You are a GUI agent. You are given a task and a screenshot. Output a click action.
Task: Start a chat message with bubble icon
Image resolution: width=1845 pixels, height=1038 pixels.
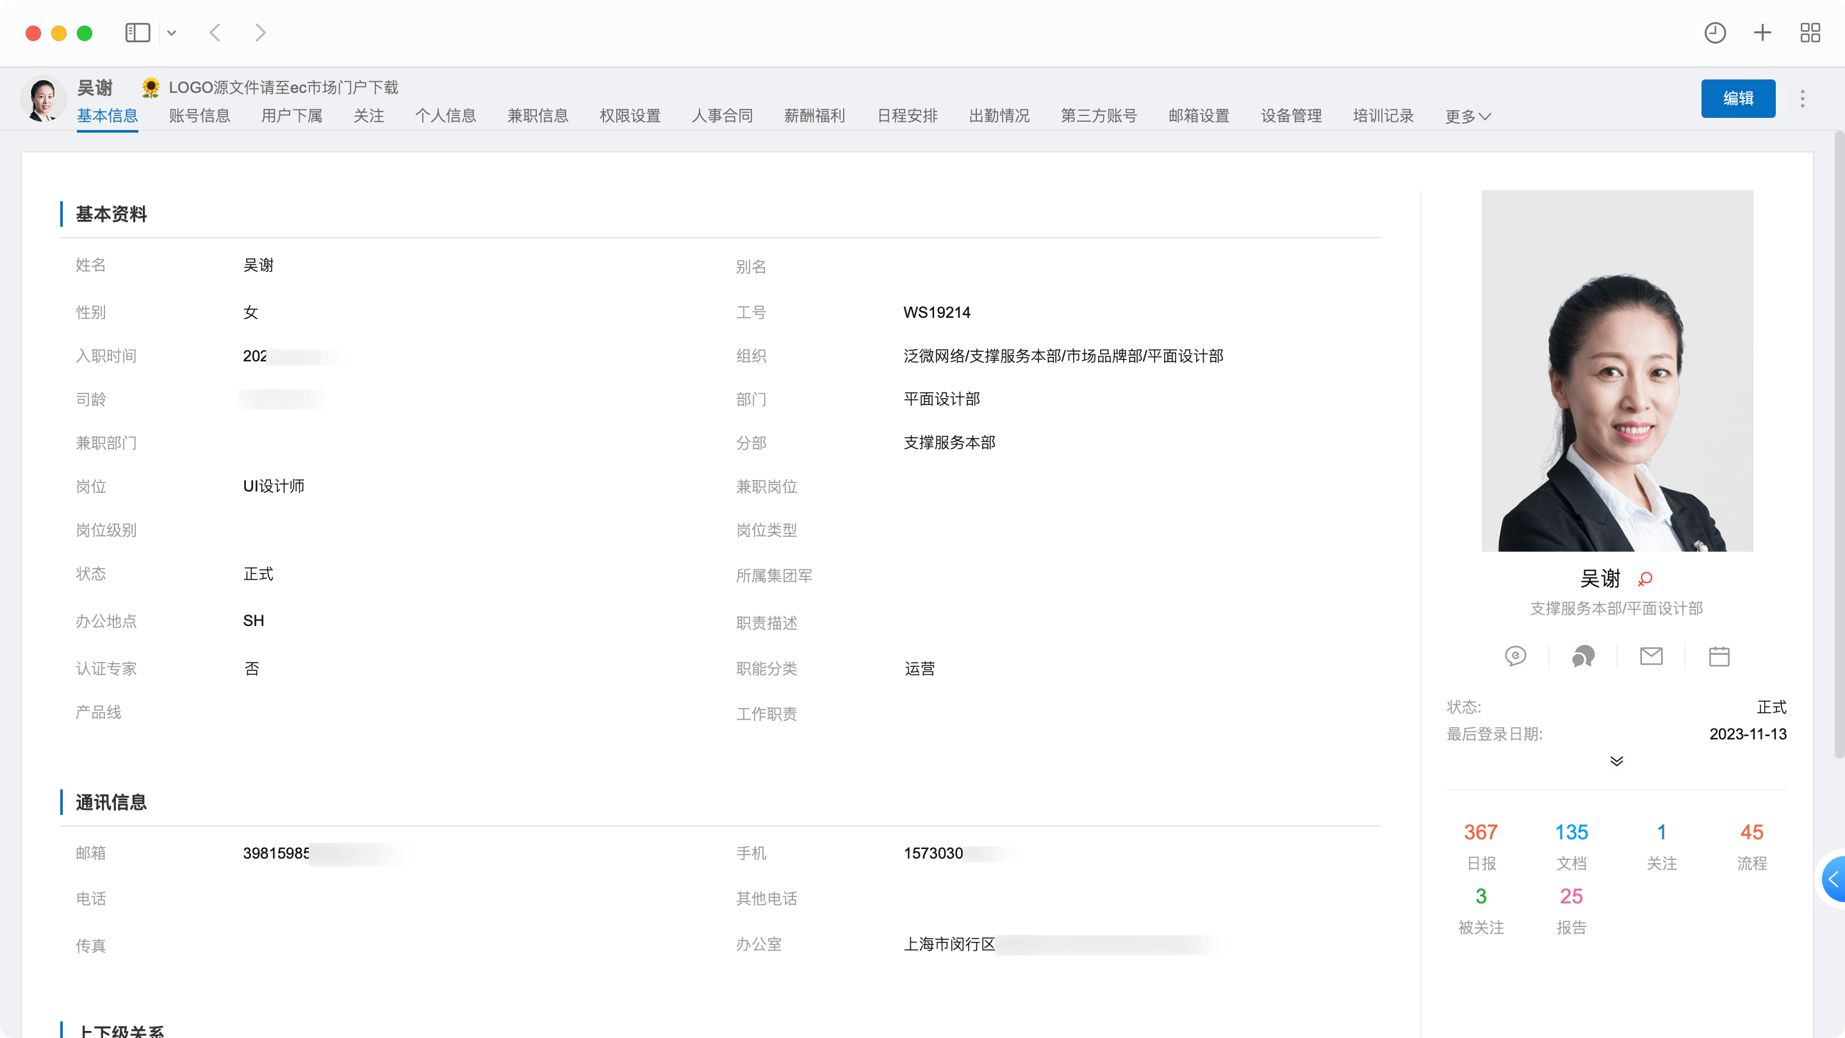(1516, 656)
